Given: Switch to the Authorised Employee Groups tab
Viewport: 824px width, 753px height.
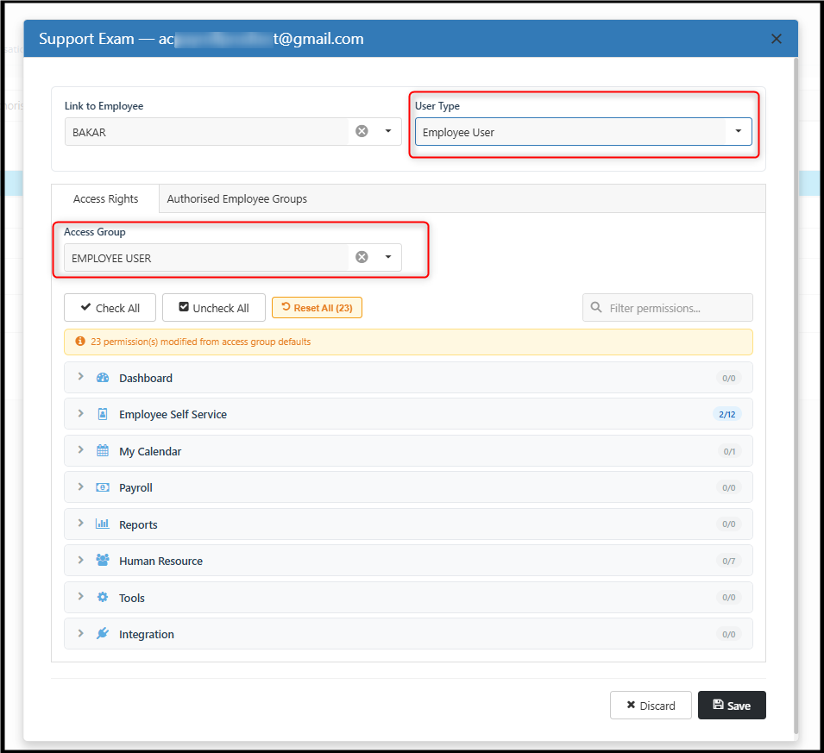Looking at the screenshot, I should pos(237,199).
